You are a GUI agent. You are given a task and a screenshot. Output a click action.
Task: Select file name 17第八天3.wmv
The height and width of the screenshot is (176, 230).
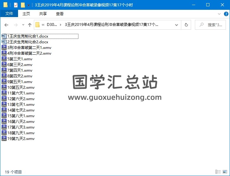pos(21,127)
